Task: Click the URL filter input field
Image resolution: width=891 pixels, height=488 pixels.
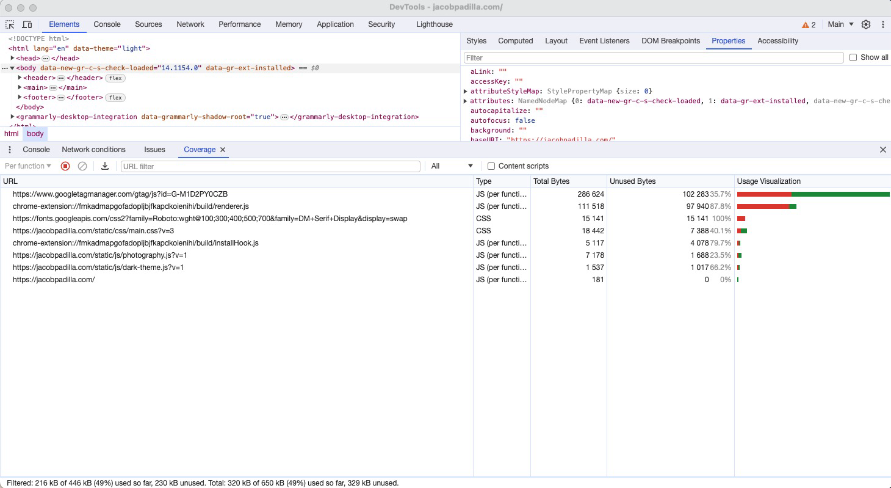Action: click(269, 166)
